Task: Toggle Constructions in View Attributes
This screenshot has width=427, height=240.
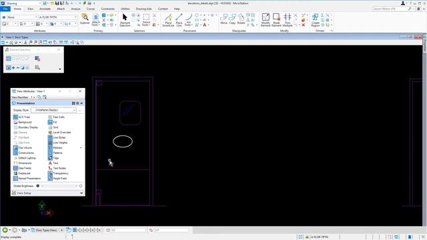Action: coord(24,153)
